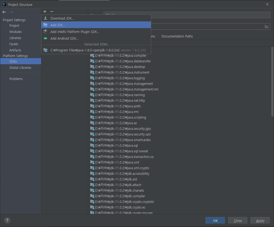Viewport: 274px width, 227px height.
Task: Select java.management.rmi classpath entry
Action: click(127, 89)
